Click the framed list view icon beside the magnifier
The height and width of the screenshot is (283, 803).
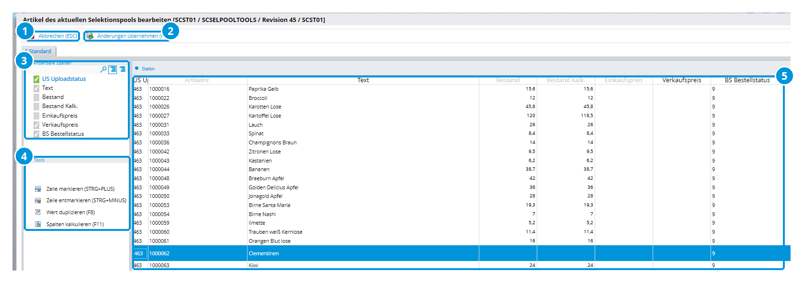113,69
